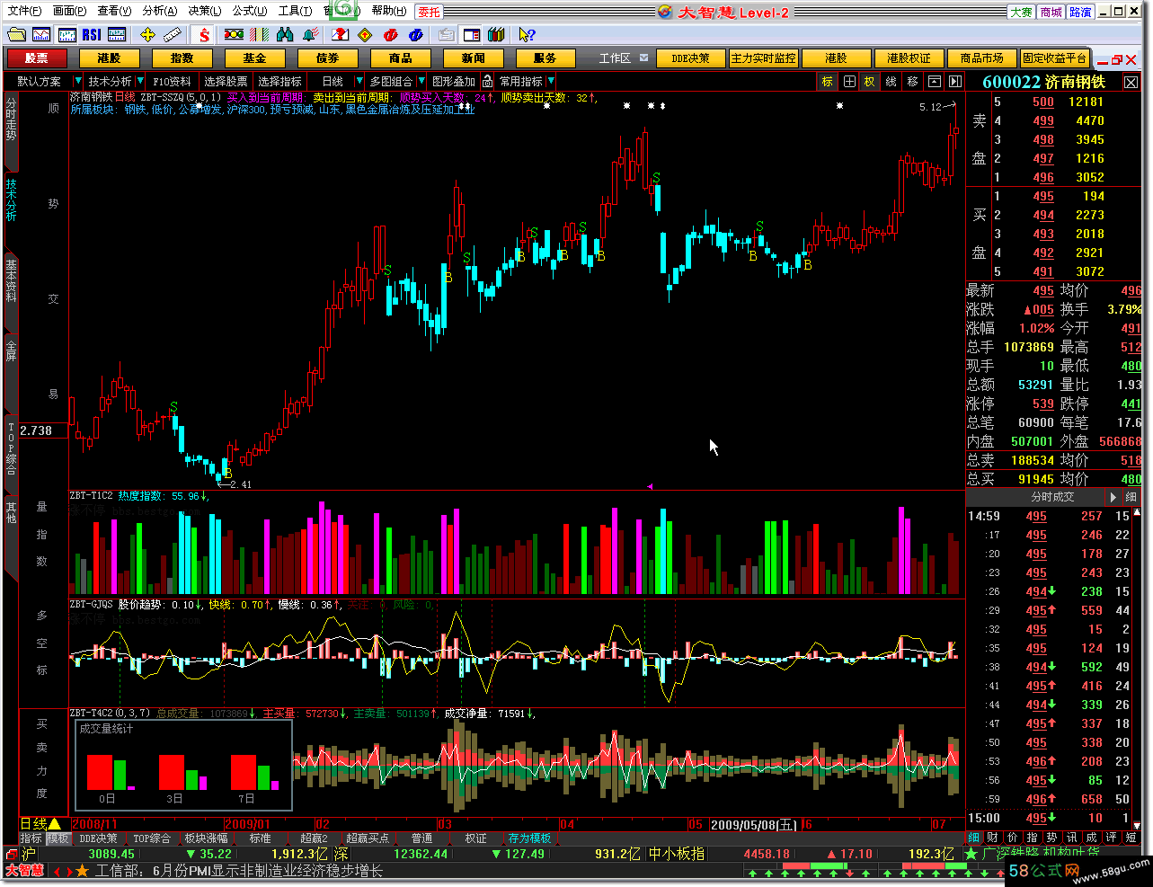Image resolution: width=1153 pixels, height=887 pixels.
Task: Click the 基金 category button
Action: [x=255, y=58]
